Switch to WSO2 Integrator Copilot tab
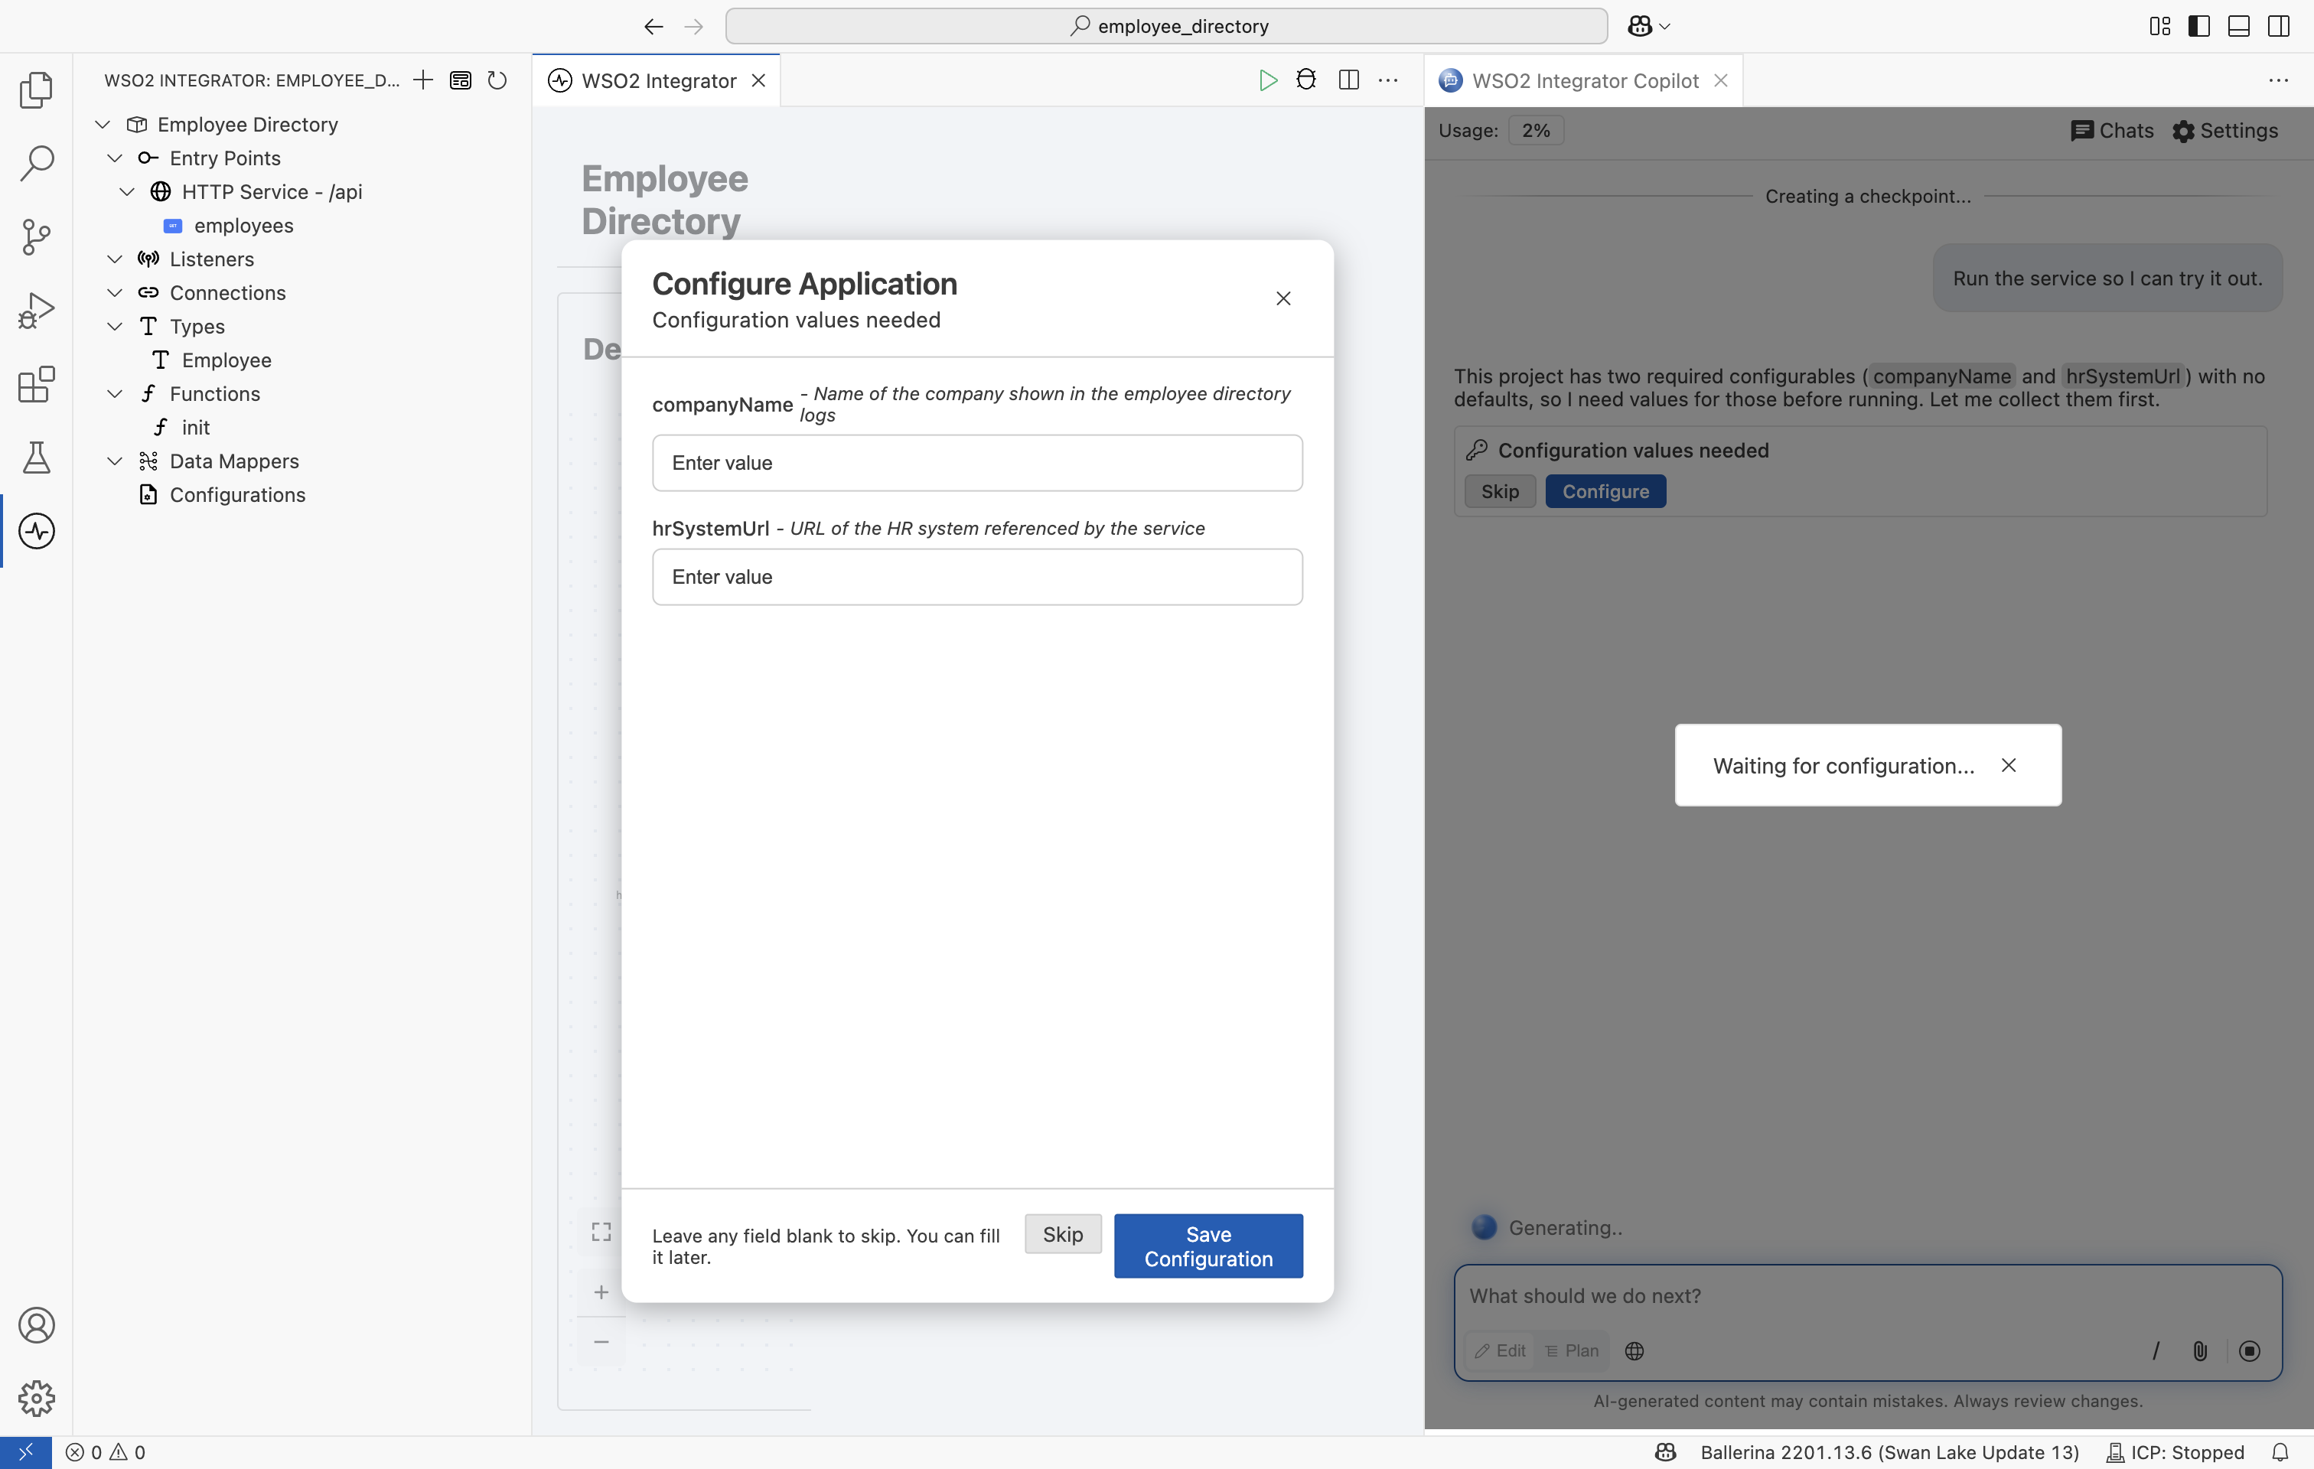 (x=1584, y=80)
